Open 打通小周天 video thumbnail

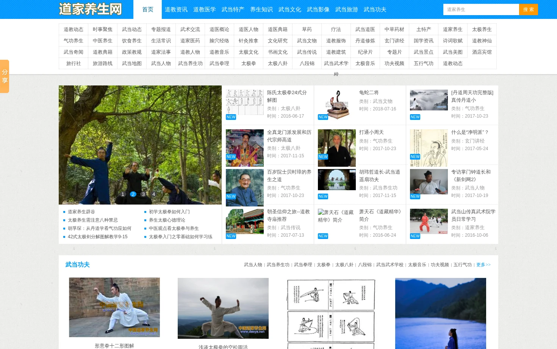[x=337, y=148]
